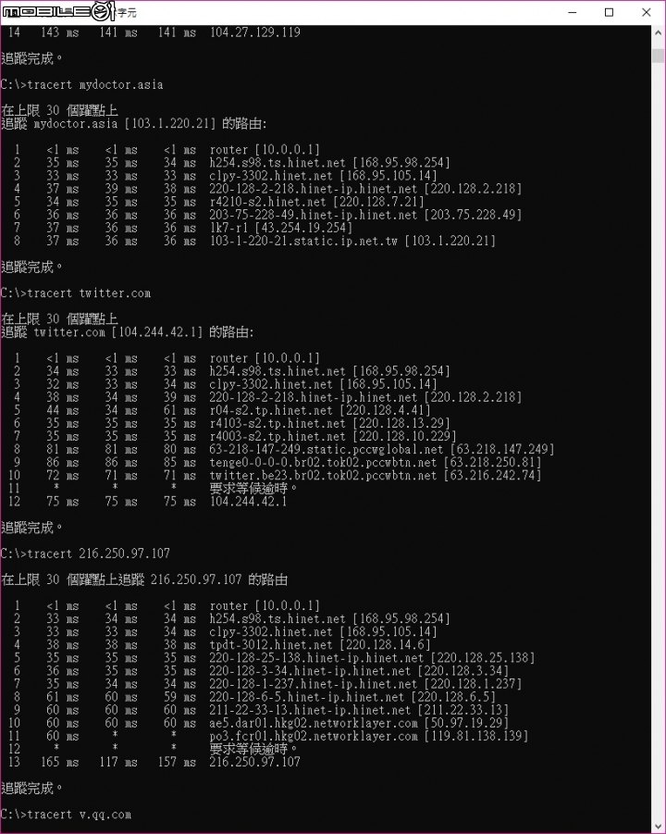Click the 'tracert 216.250.97.107' command line
Viewport: 666px width, 834px height.
pos(86,554)
